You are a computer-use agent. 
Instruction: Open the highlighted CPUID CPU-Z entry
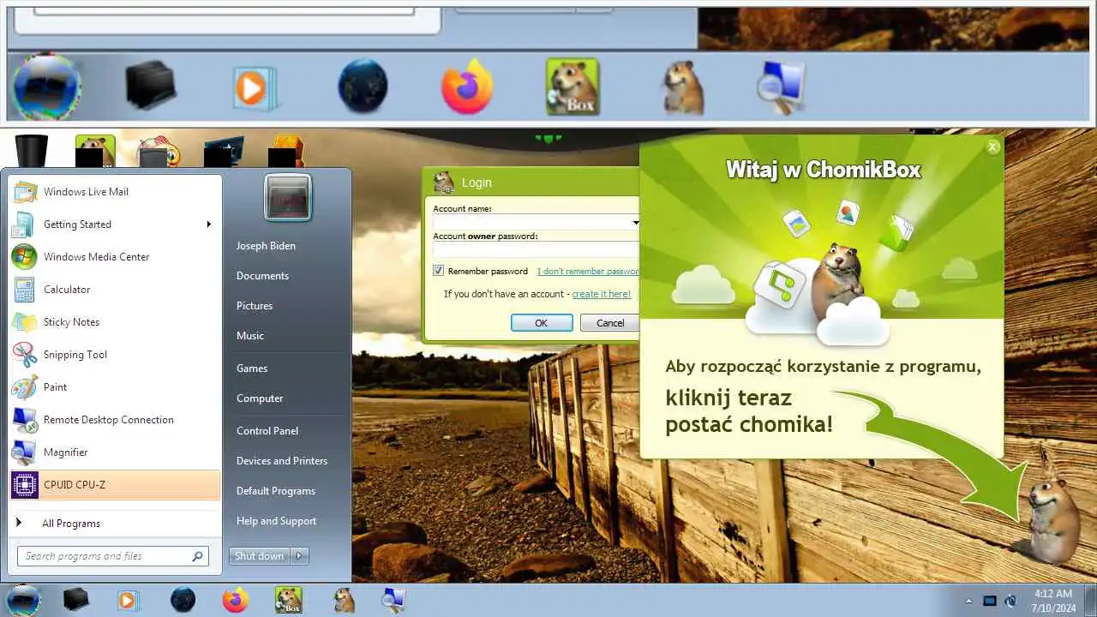(x=115, y=485)
